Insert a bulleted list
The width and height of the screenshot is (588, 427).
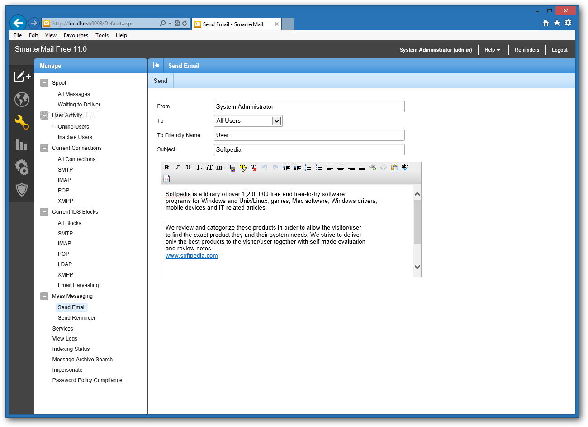[x=319, y=168]
